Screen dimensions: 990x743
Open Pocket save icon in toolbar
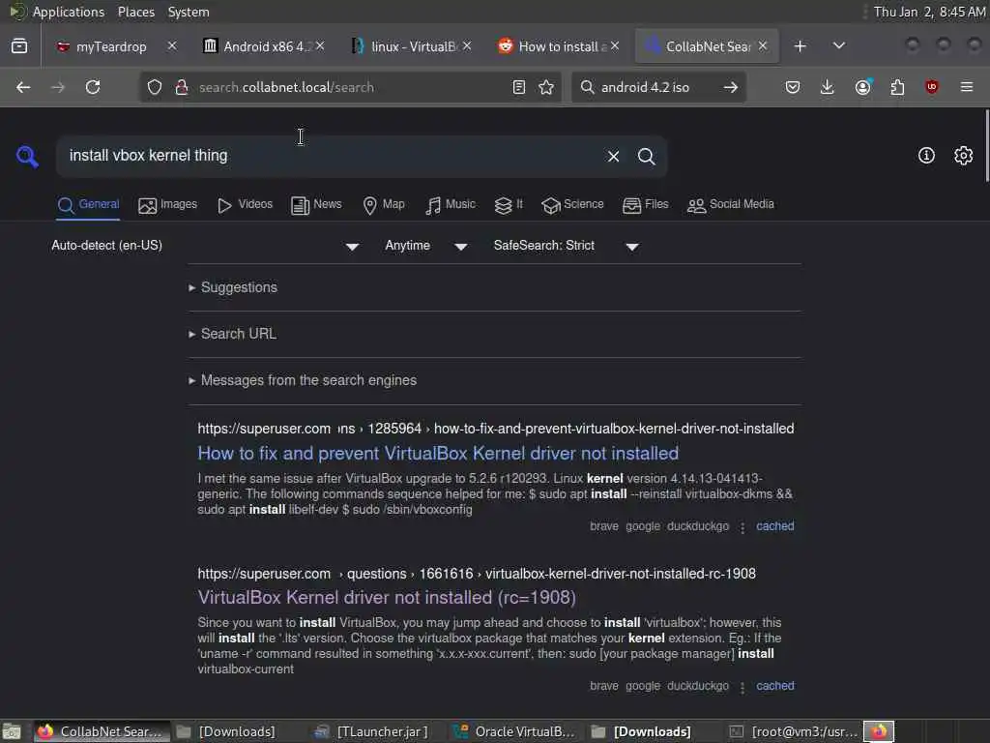(793, 87)
